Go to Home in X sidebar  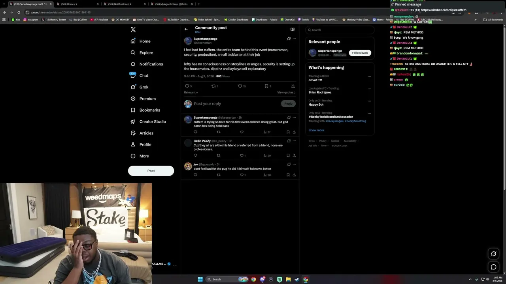[x=141, y=41]
